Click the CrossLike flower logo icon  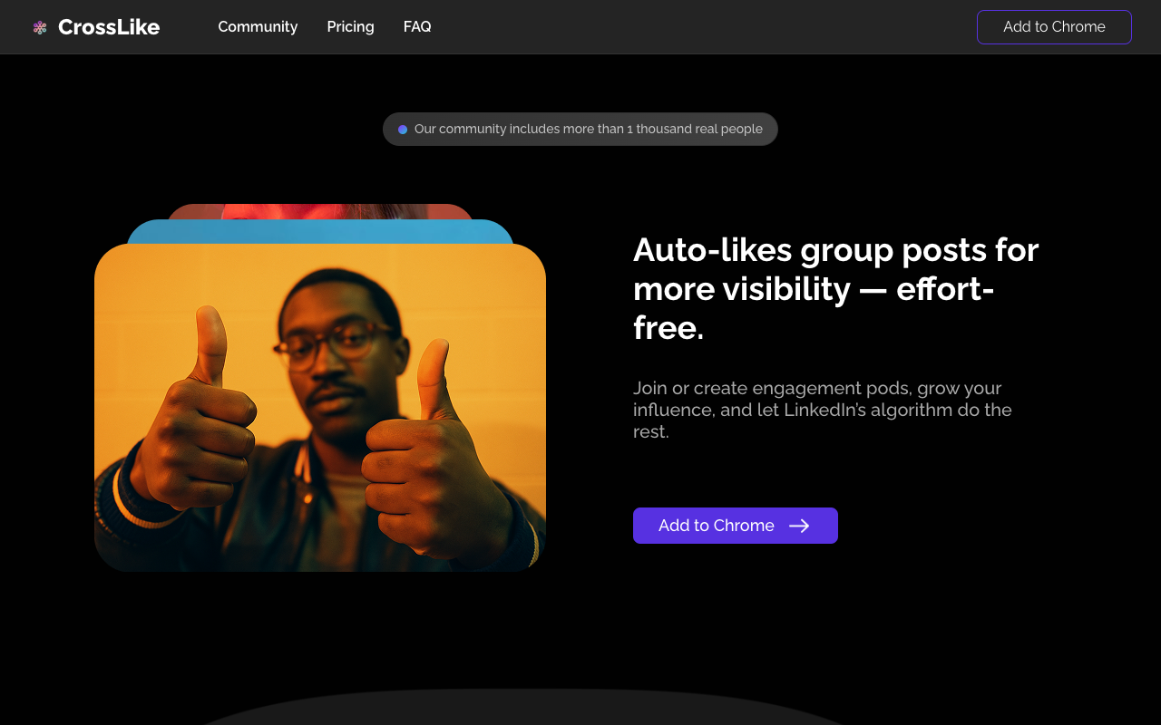(40, 27)
